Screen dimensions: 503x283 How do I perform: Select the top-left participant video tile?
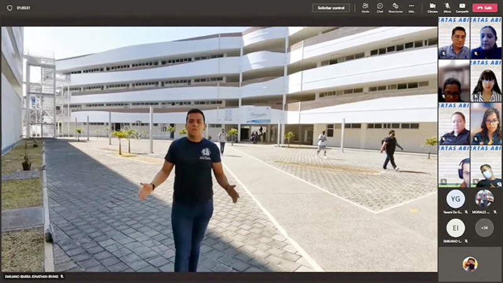coord(454,42)
